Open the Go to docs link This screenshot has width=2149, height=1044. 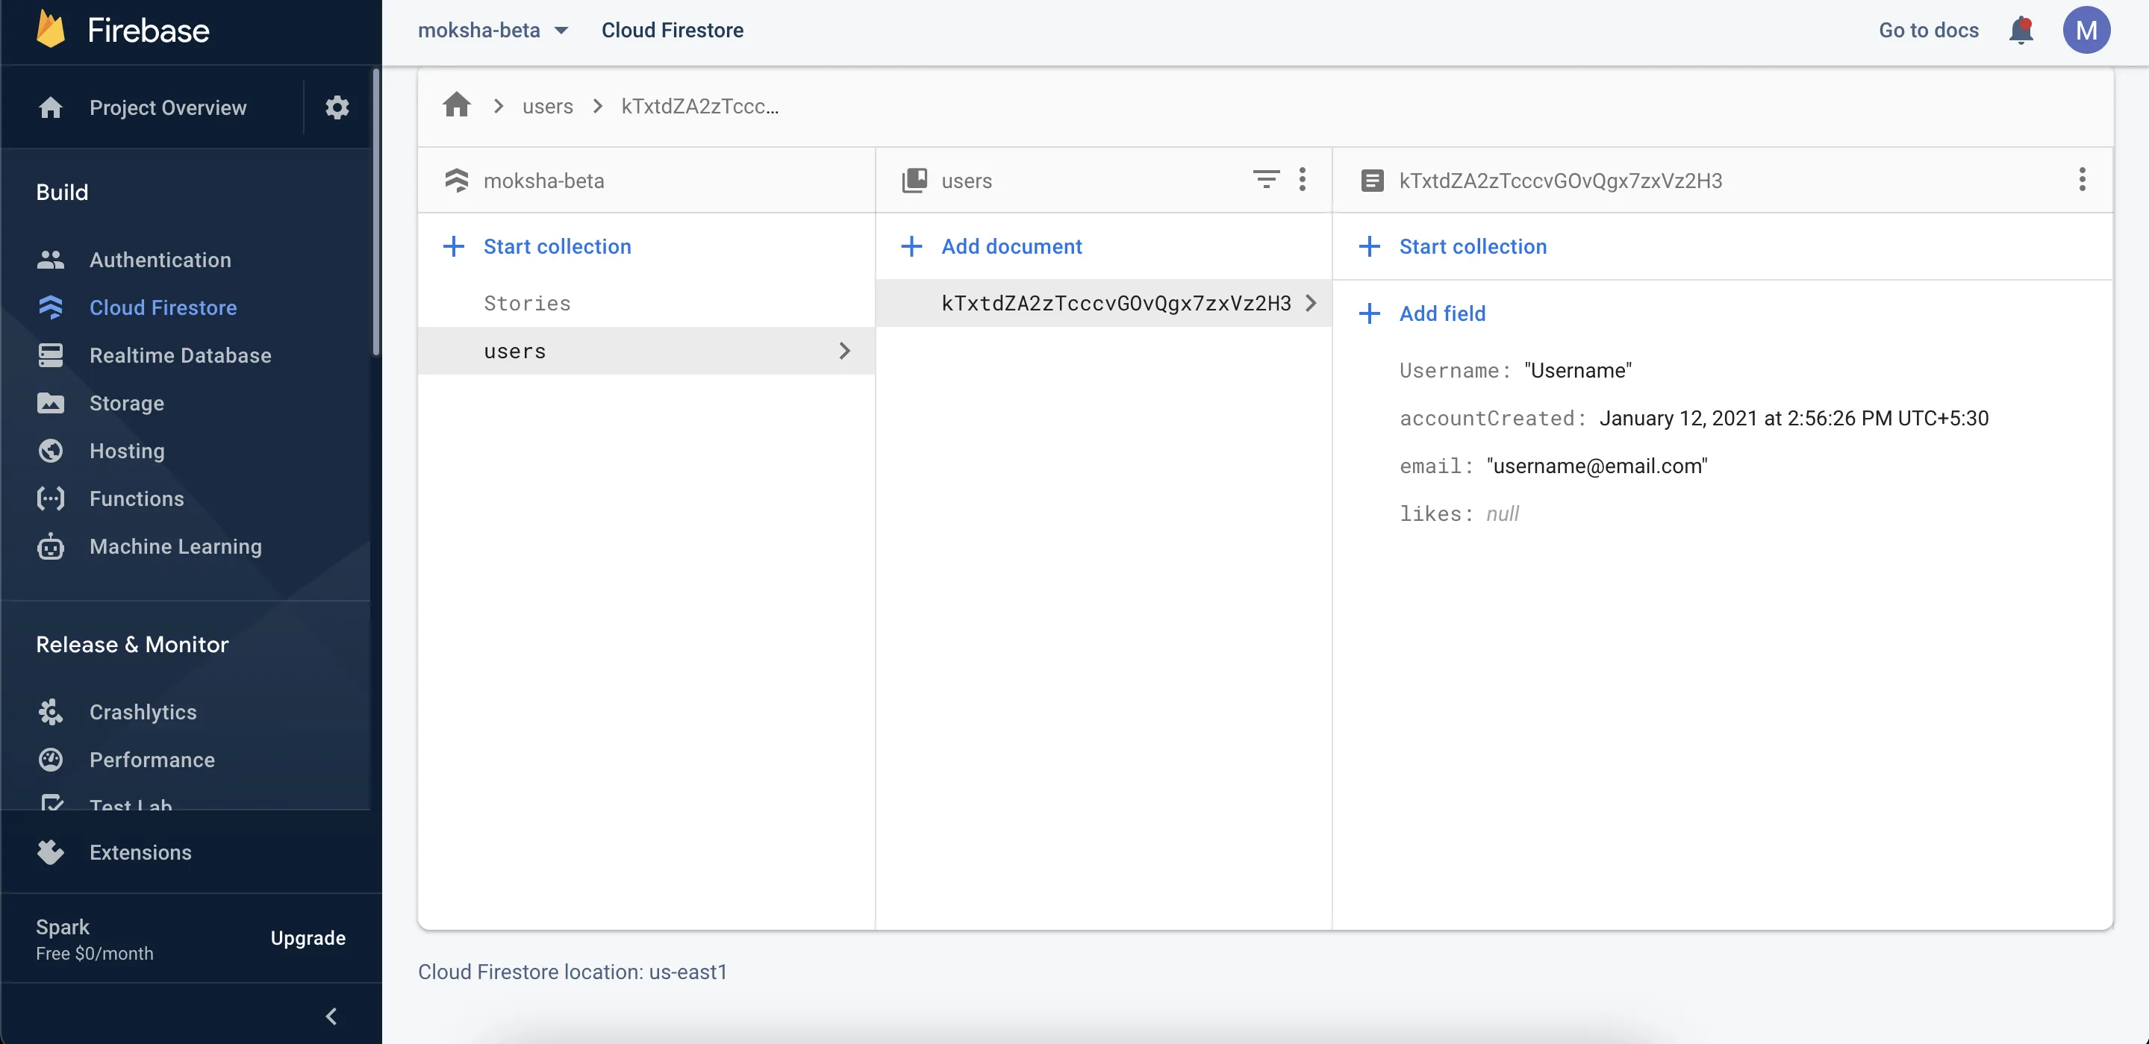(x=1928, y=31)
